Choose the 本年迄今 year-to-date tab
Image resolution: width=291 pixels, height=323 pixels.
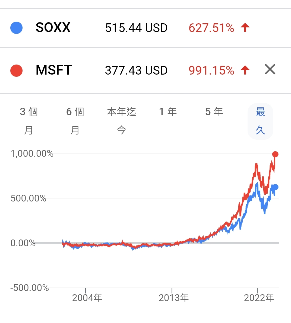[x=121, y=121]
